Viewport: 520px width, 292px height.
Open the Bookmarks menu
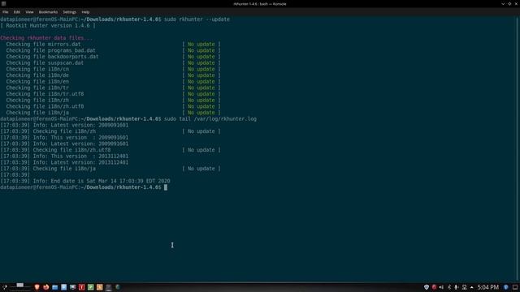[48, 12]
